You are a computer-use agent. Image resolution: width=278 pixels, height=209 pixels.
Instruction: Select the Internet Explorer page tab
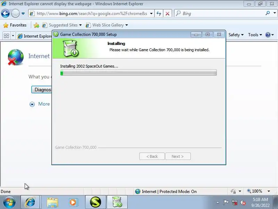[34, 36]
